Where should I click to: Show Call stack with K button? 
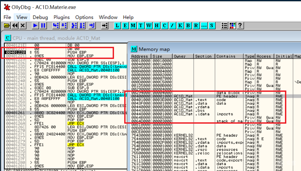click(x=180, y=26)
